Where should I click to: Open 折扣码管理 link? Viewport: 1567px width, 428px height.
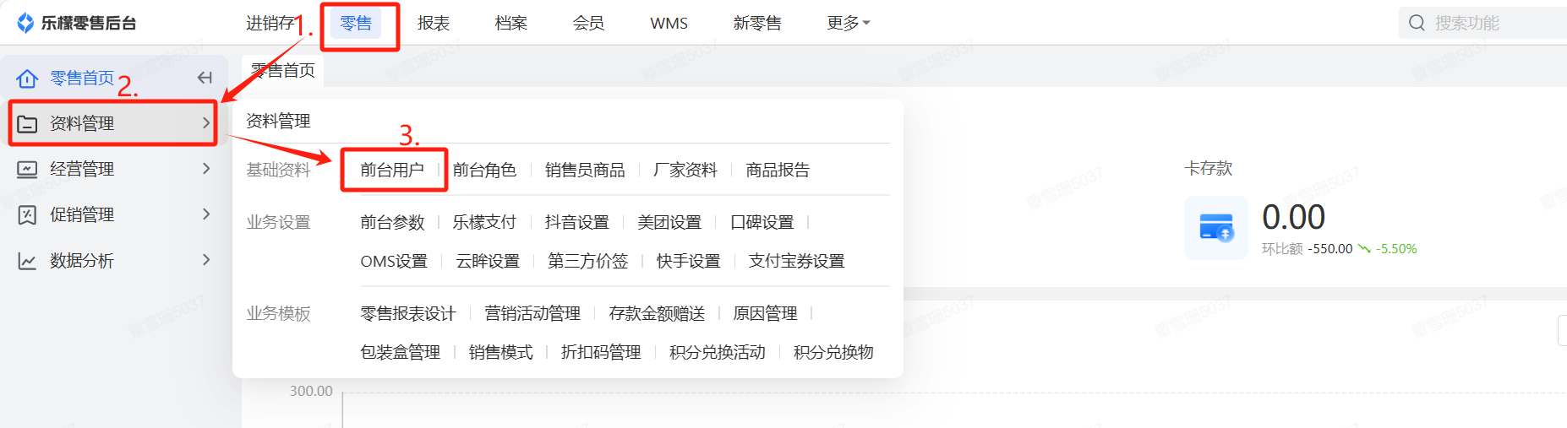pyautogui.click(x=601, y=352)
